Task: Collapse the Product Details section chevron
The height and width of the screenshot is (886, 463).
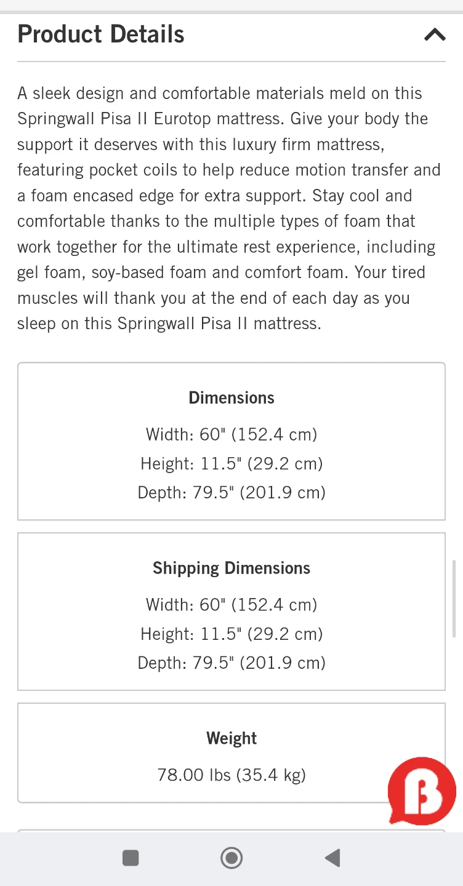Action: (x=435, y=34)
